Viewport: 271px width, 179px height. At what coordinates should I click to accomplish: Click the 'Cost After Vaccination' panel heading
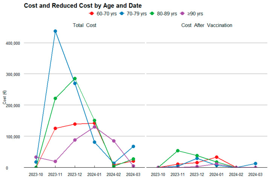[x=207, y=25]
